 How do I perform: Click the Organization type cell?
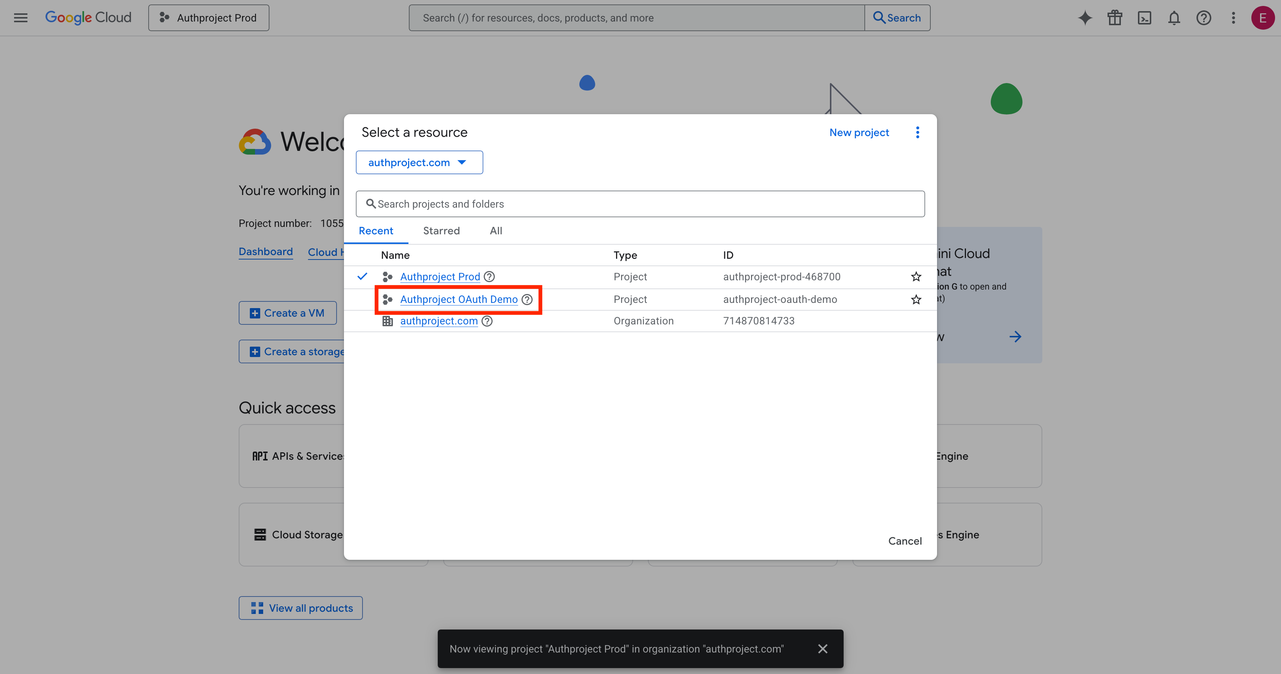point(643,321)
